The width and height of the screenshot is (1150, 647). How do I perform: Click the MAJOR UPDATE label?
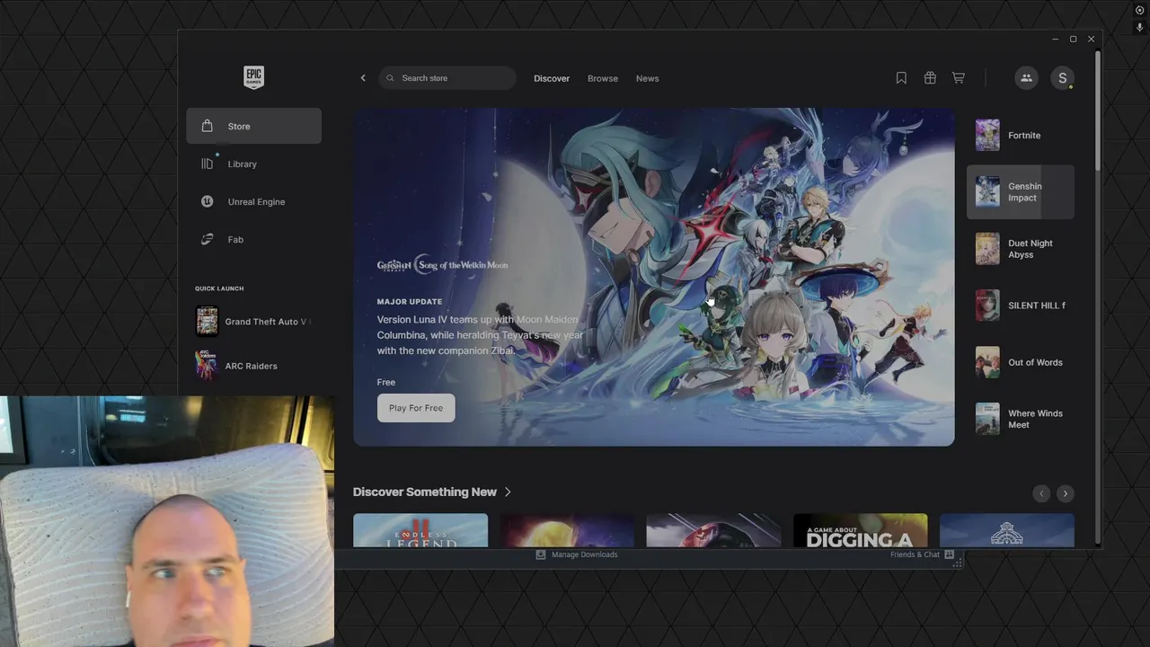pyautogui.click(x=410, y=302)
